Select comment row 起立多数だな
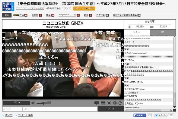The width and height of the screenshot is (178, 119). [x=148, y=96]
